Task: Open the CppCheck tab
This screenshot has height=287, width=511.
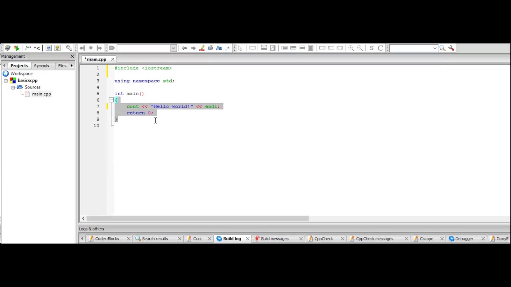Action: (x=323, y=239)
